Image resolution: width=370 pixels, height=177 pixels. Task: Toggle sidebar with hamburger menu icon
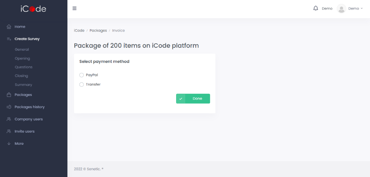tap(74, 9)
